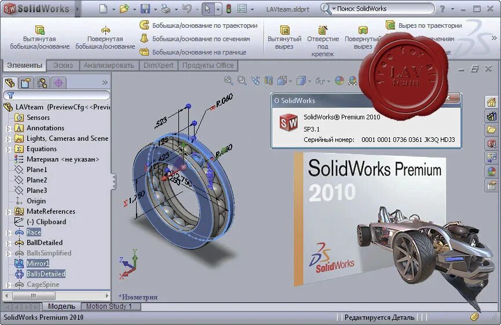This screenshot has height=325, width=501.
Task: Click the Revolved Cut (Повернутый вырез) icon
Action: (x=363, y=30)
